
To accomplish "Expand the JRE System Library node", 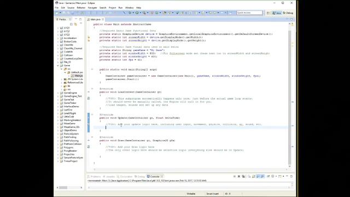I will click(62, 79).
